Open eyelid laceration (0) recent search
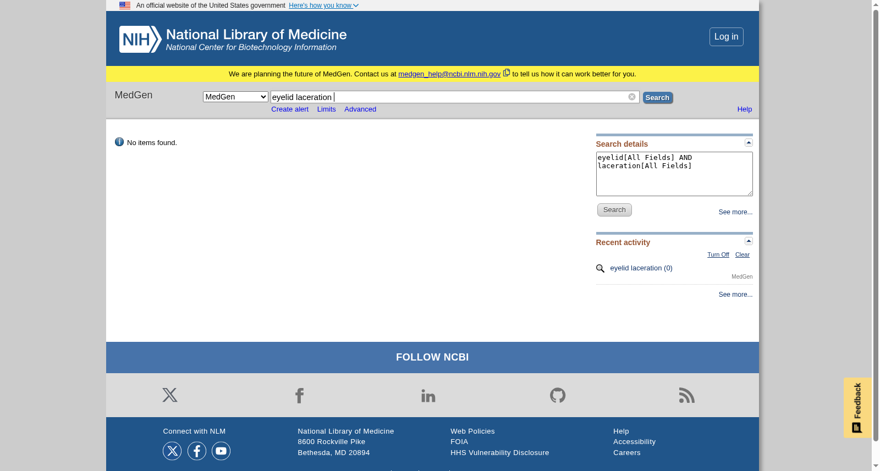 click(641, 268)
